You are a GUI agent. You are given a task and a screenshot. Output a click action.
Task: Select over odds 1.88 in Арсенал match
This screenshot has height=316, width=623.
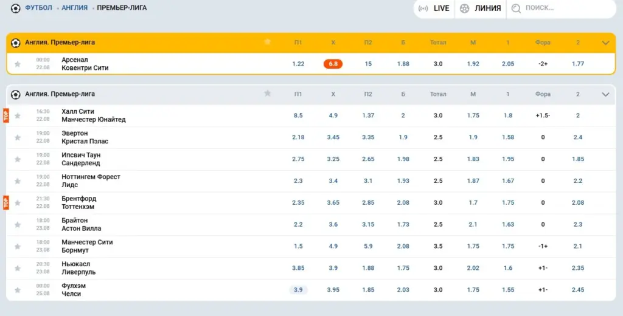pyautogui.click(x=403, y=64)
